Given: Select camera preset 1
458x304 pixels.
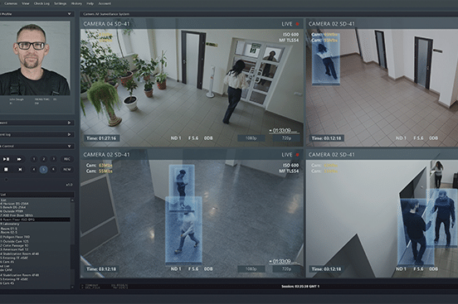Looking at the screenshot, I should 34,159.
